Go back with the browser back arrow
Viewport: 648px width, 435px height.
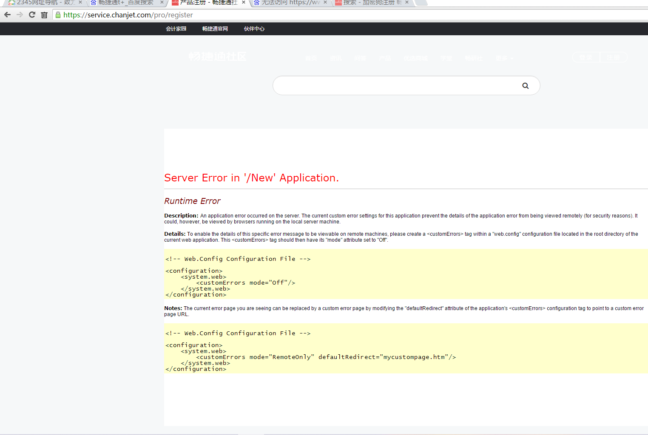click(7, 15)
